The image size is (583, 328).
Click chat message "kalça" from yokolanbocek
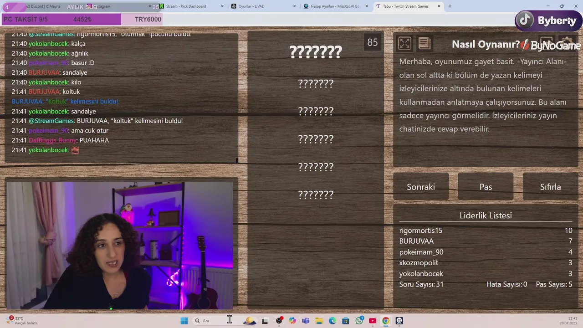[x=49, y=44]
